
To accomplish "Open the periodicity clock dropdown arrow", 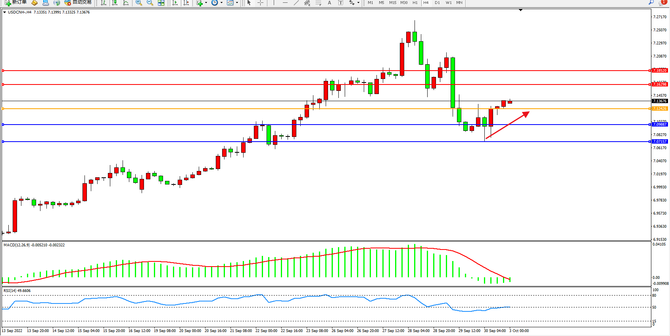I will pyautogui.click(x=221, y=3).
